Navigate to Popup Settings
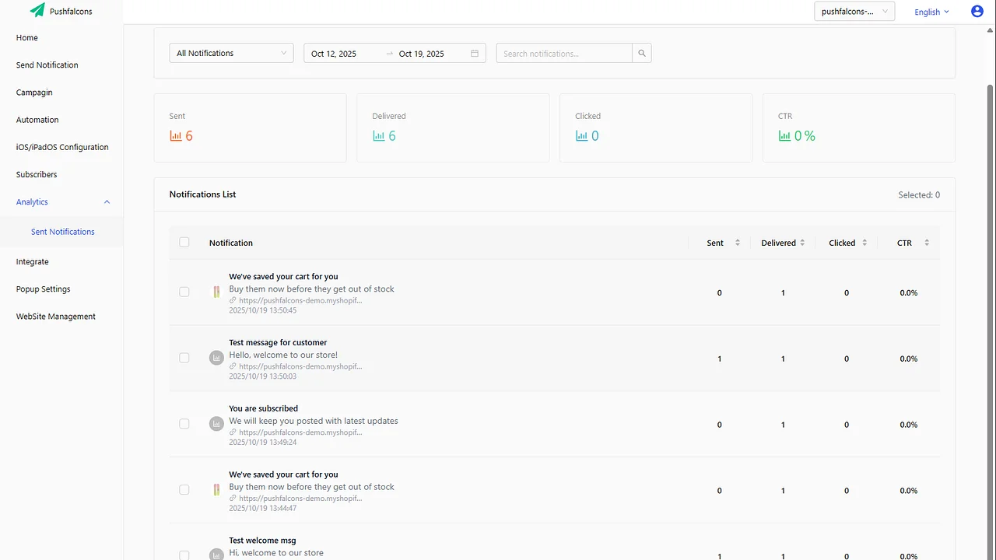Viewport: 996px width, 560px height. [x=43, y=289]
